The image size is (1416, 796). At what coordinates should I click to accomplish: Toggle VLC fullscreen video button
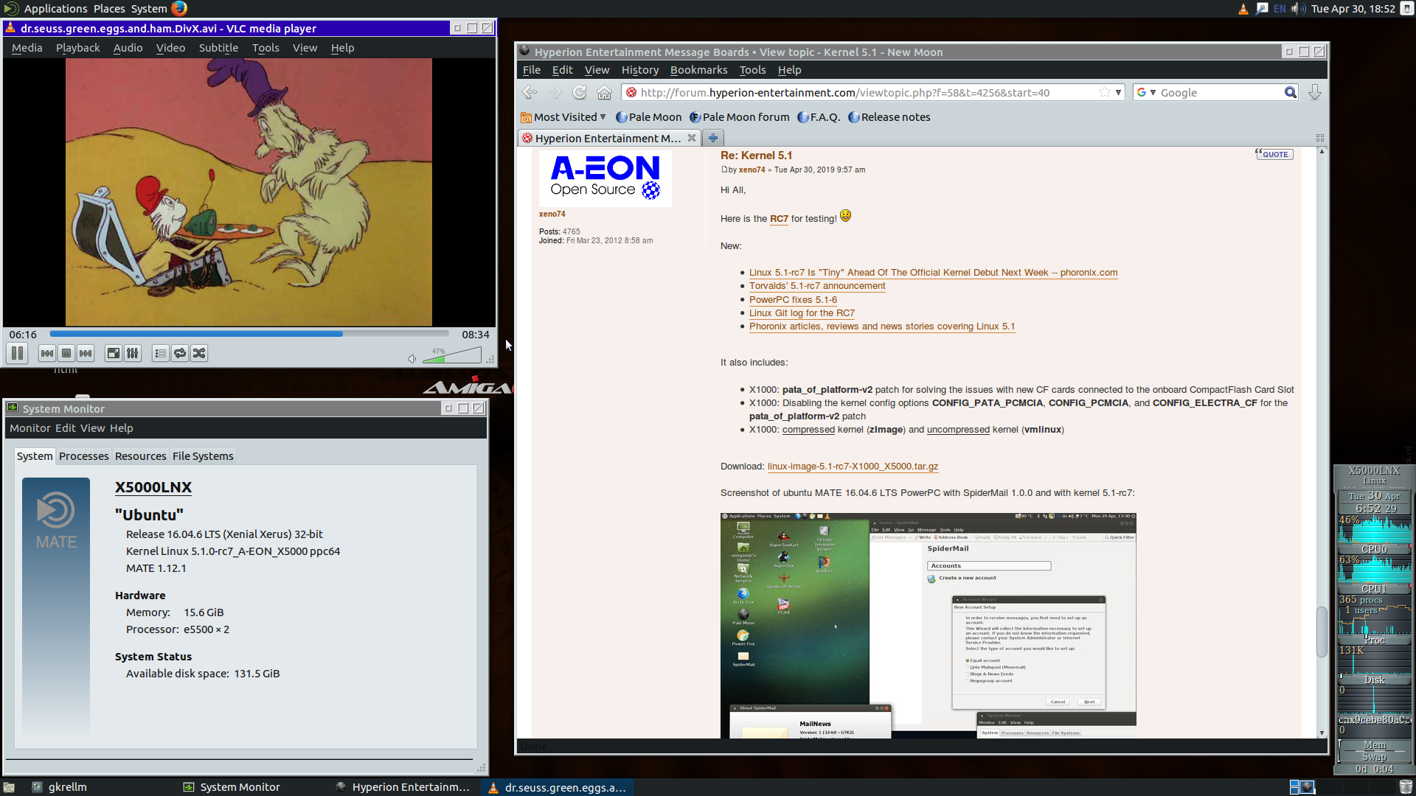(x=113, y=354)
